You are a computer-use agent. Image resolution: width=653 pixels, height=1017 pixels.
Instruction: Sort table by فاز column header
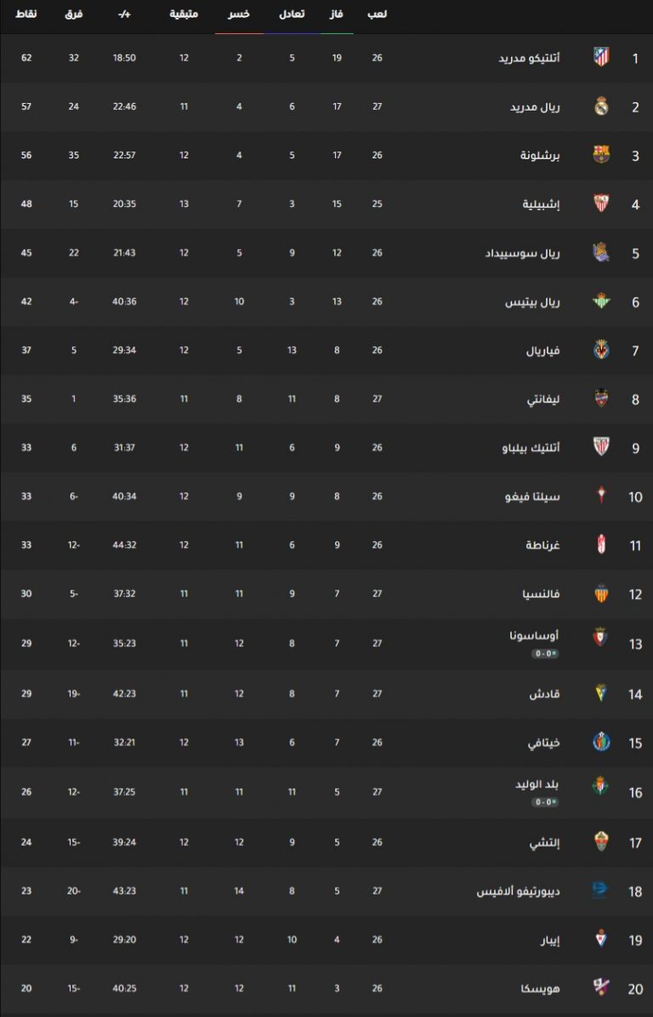(337, 14)
